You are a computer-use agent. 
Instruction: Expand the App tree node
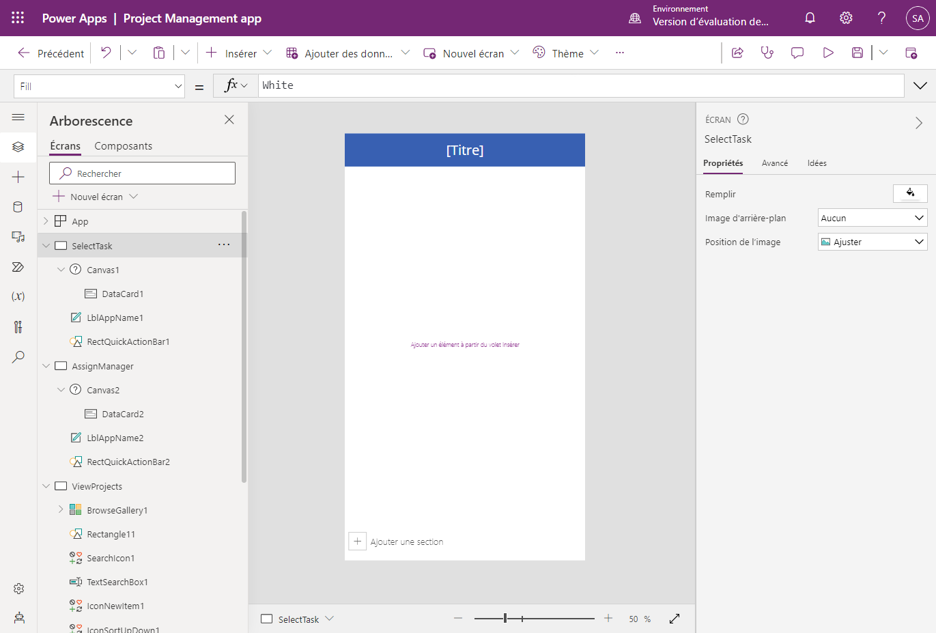pyautogui.click(x=46, y=221)
